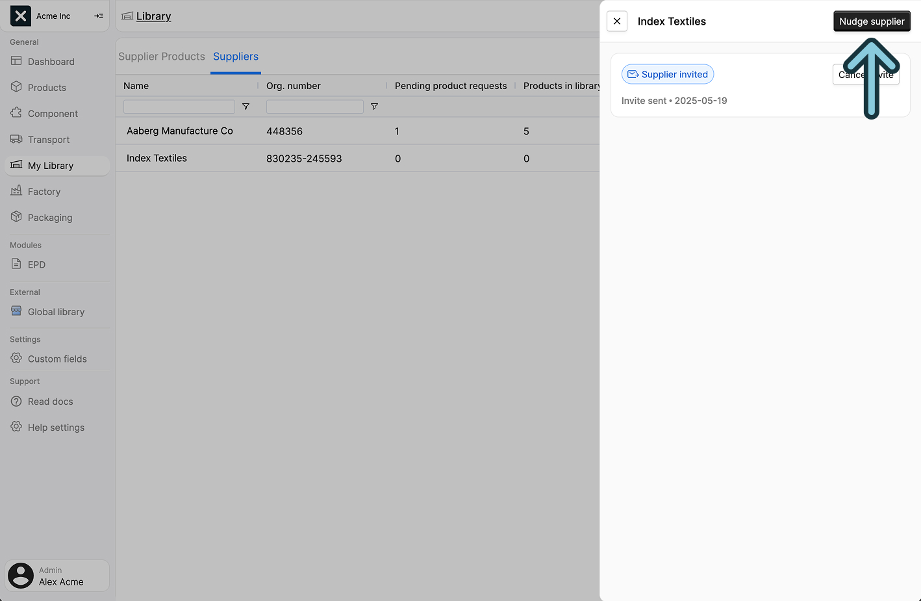Viewport: 921px width, 601px height.
Task: Click the Transport truck icon
Action: (x=16, y=139)
